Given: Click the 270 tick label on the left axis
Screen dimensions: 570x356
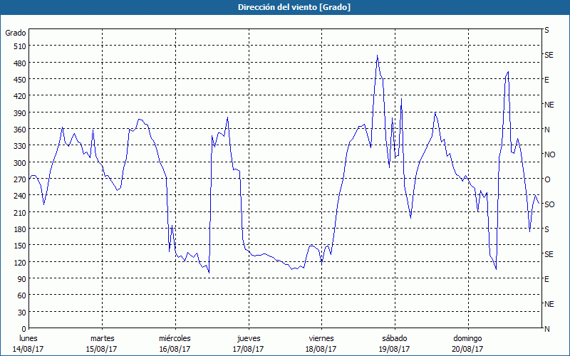Looking at the screenshot, I should (19, 179).
